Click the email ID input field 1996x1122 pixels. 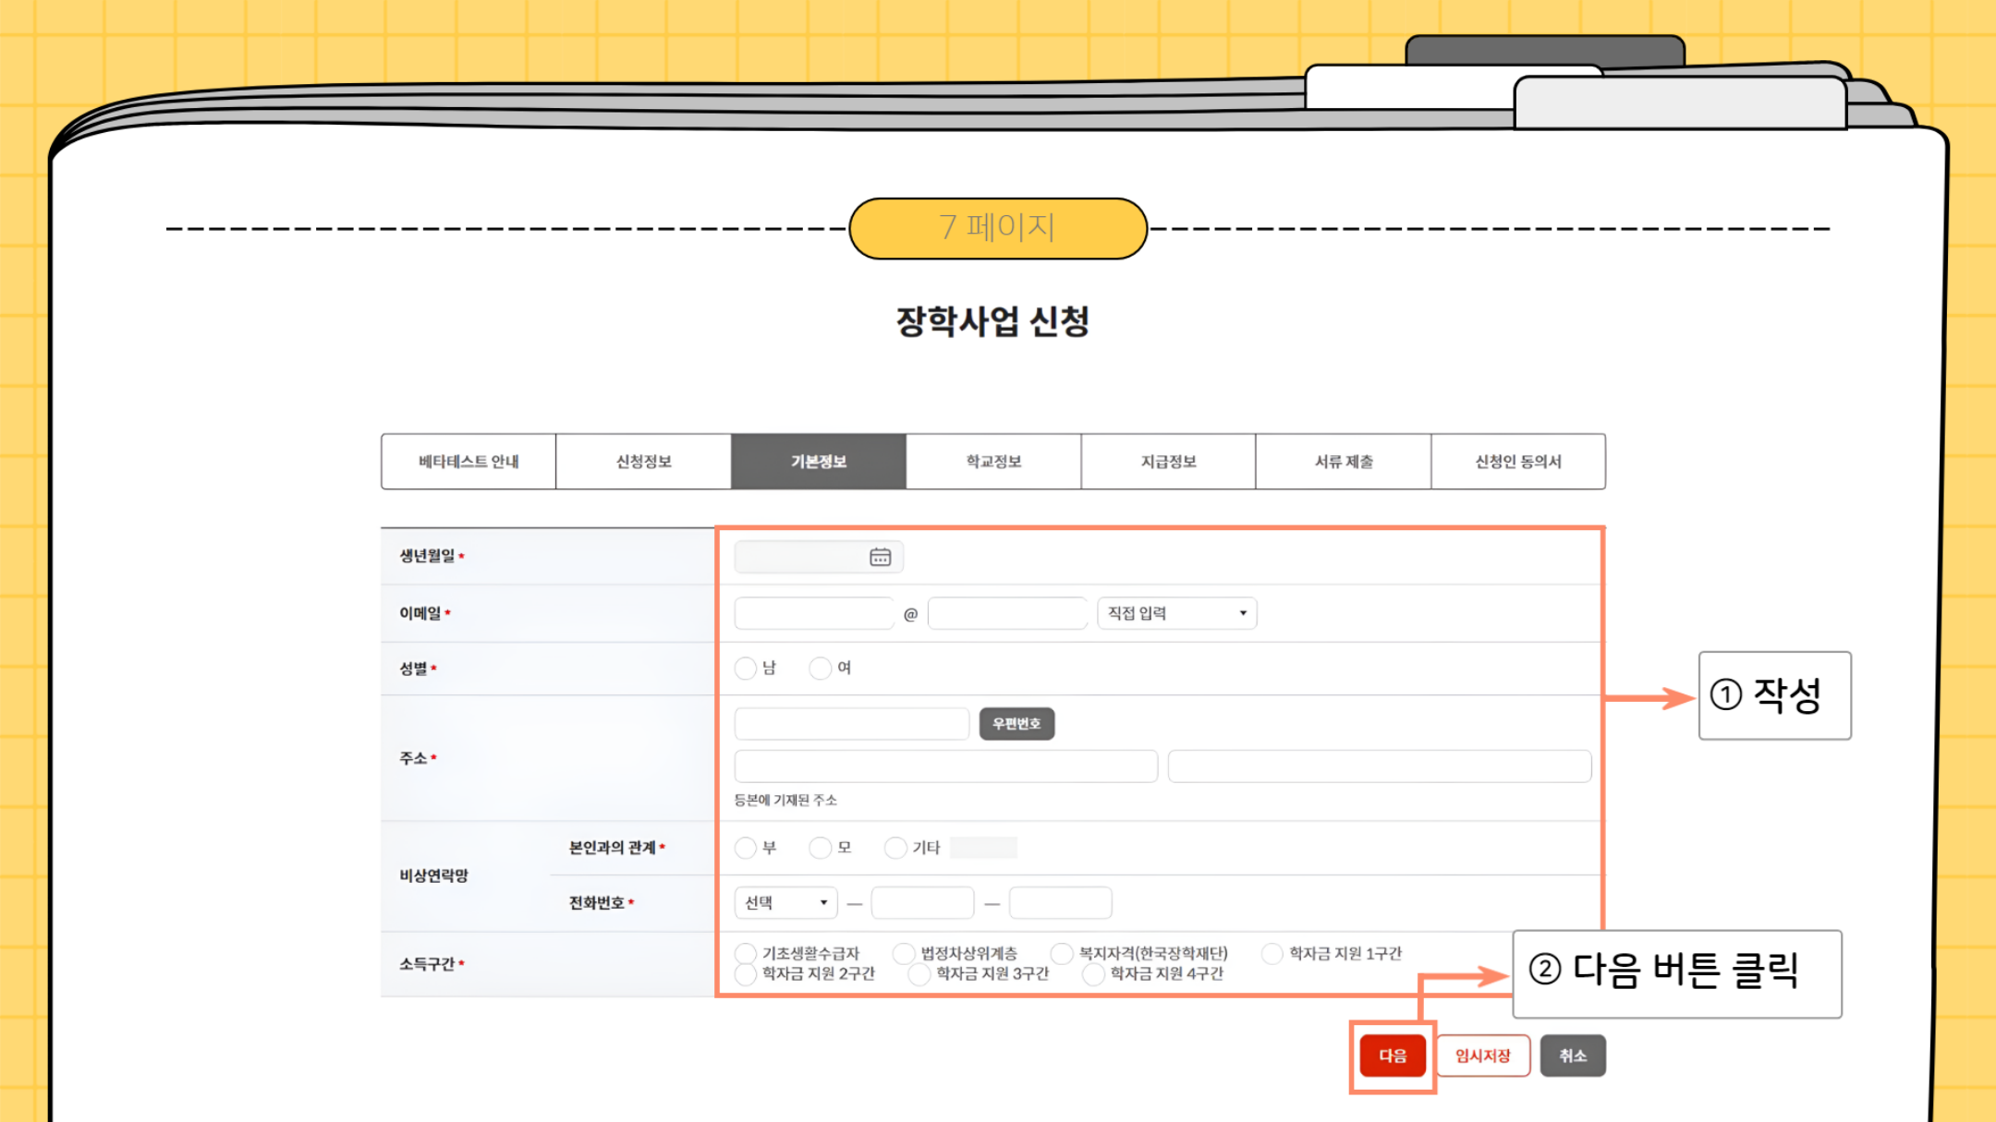click(813, 613)
